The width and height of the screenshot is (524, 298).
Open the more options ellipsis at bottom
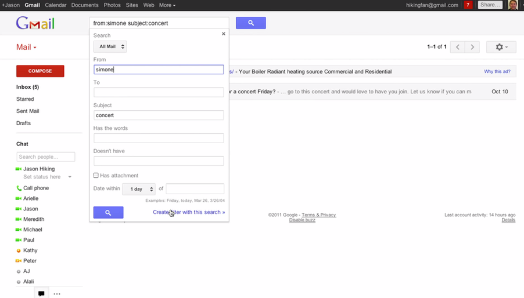57,294
